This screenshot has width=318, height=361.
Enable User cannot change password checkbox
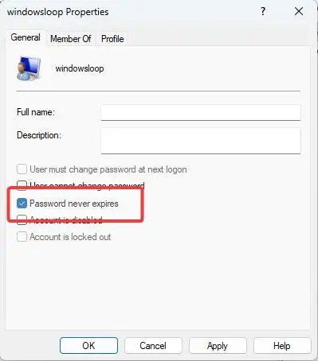22,185
